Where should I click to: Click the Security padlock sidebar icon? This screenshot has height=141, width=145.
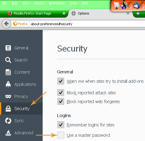8,109
